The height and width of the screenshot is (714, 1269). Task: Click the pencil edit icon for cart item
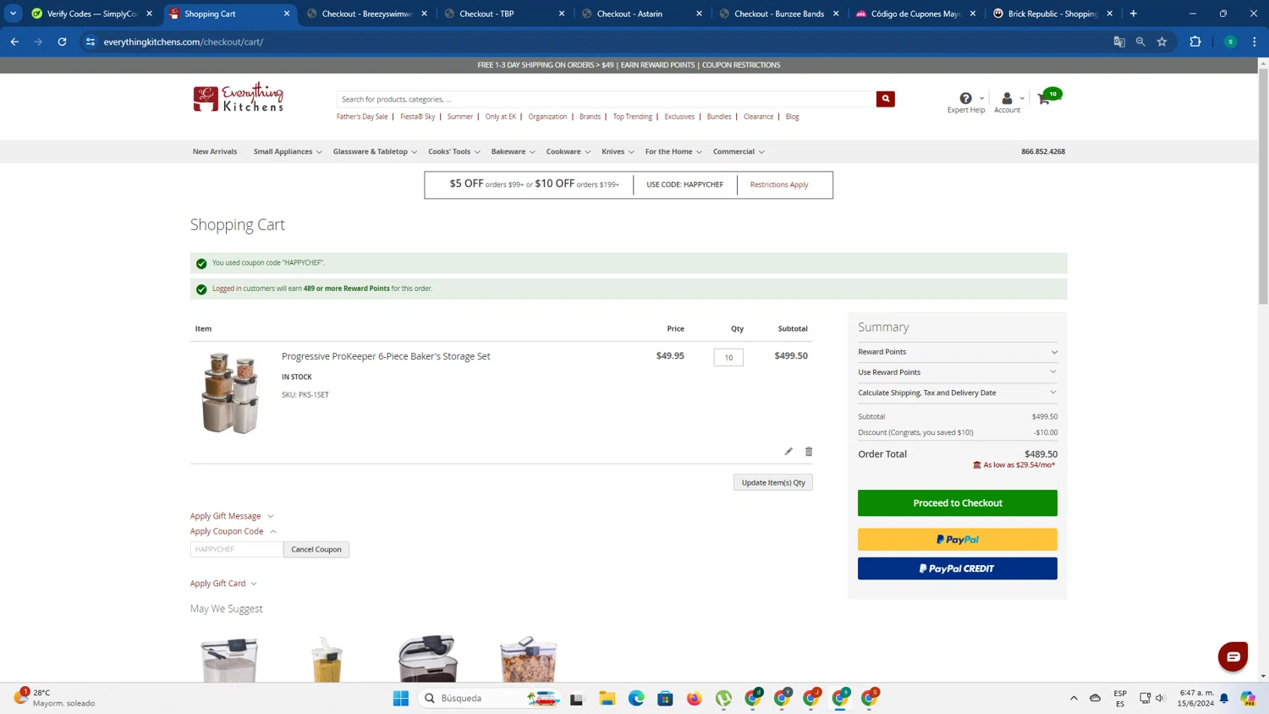(x=788, y=452)
